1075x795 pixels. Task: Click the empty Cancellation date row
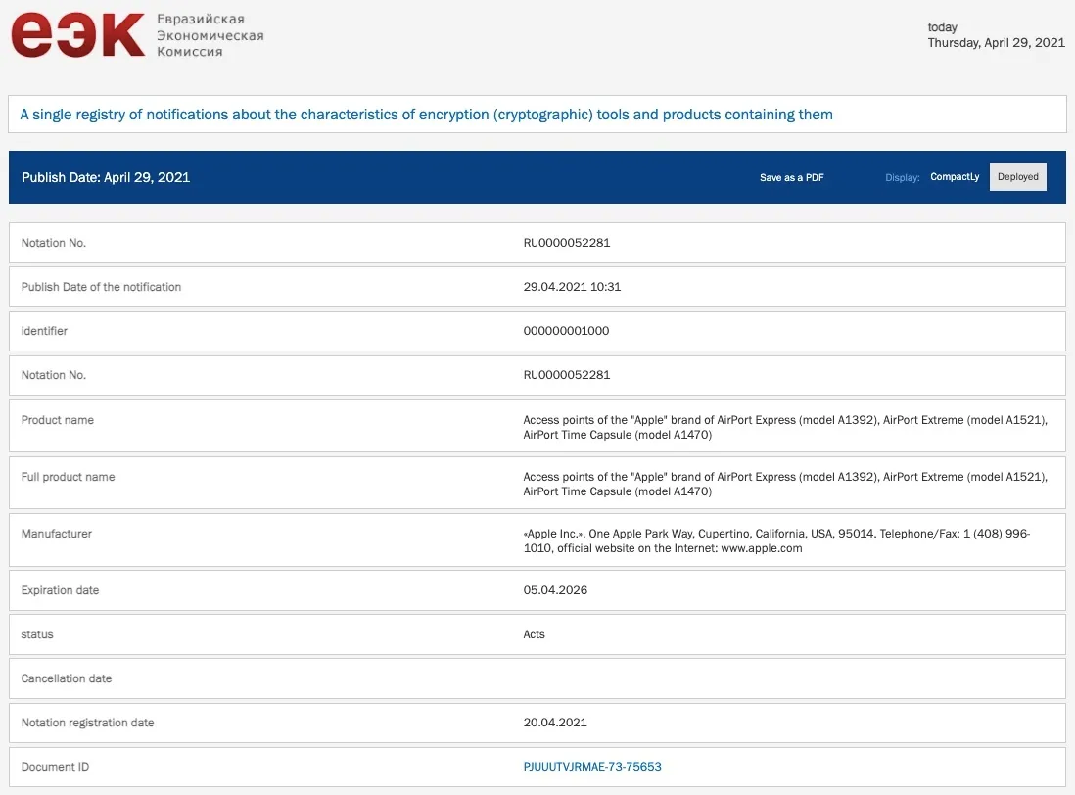(x=537, y=678)
